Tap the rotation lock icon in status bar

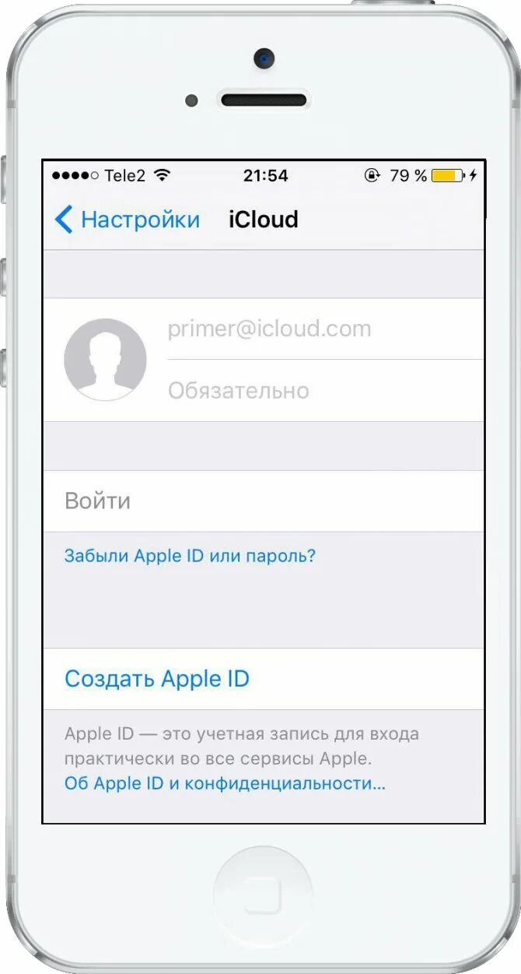click(372, 176)
